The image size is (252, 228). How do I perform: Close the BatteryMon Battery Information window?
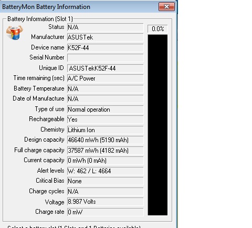pyautogui.click(x=166, y=7)
